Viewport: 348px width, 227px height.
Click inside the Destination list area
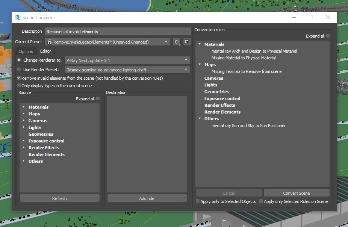click(x=147, y=144)
